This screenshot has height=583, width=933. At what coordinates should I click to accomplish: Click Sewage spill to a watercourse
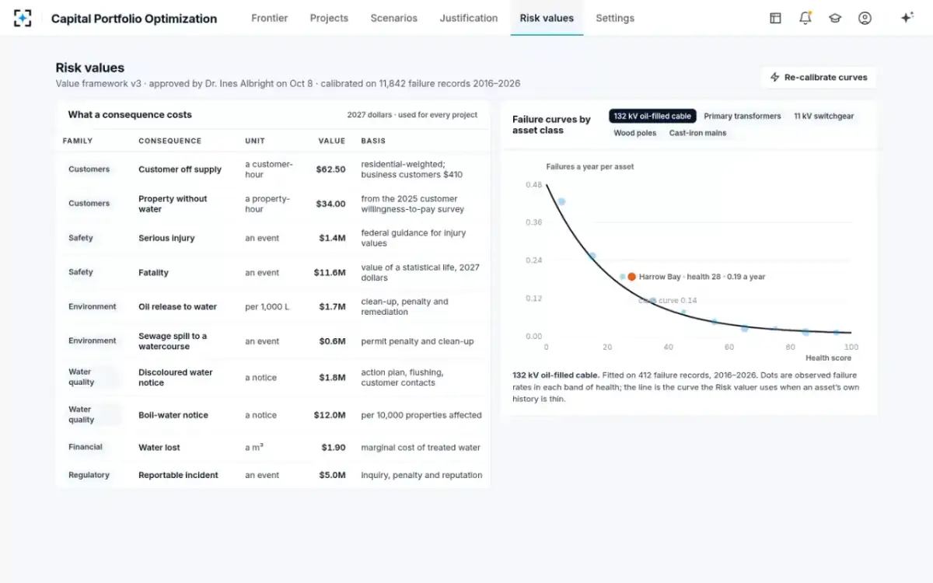pyautogui.click(x=173, y=341)
